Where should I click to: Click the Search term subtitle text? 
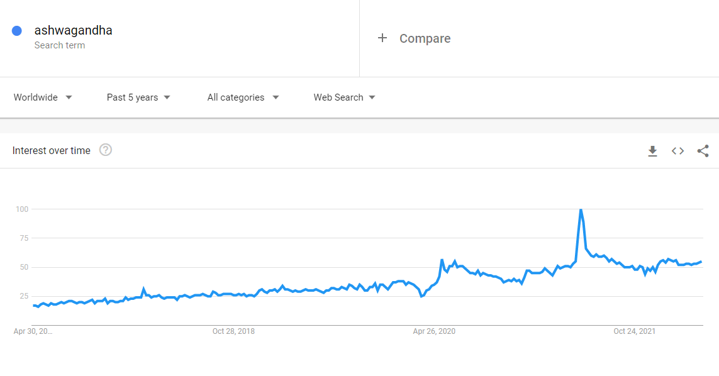[x=60, y=45]
